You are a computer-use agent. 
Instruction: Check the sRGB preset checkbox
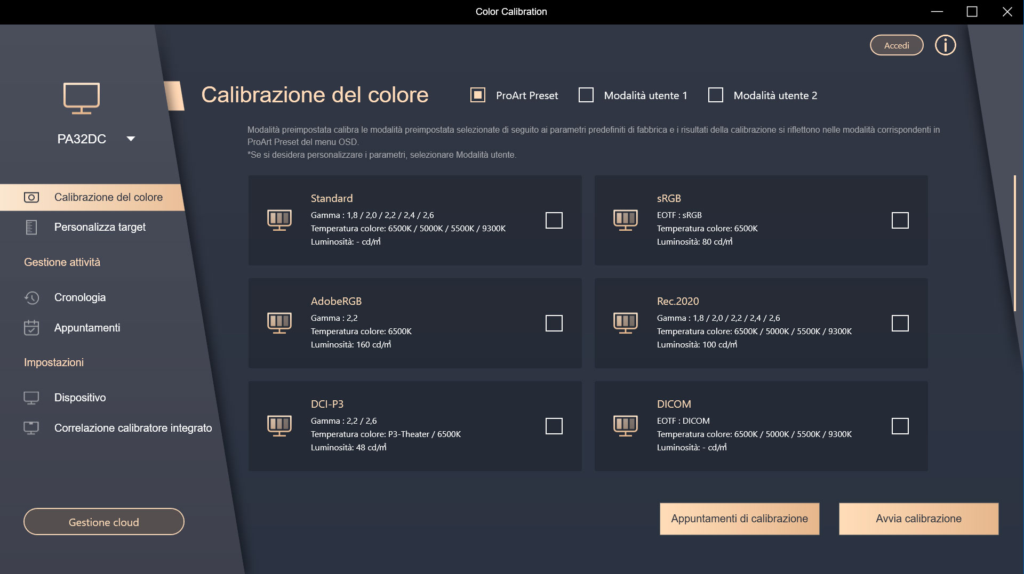pos(900,220)
